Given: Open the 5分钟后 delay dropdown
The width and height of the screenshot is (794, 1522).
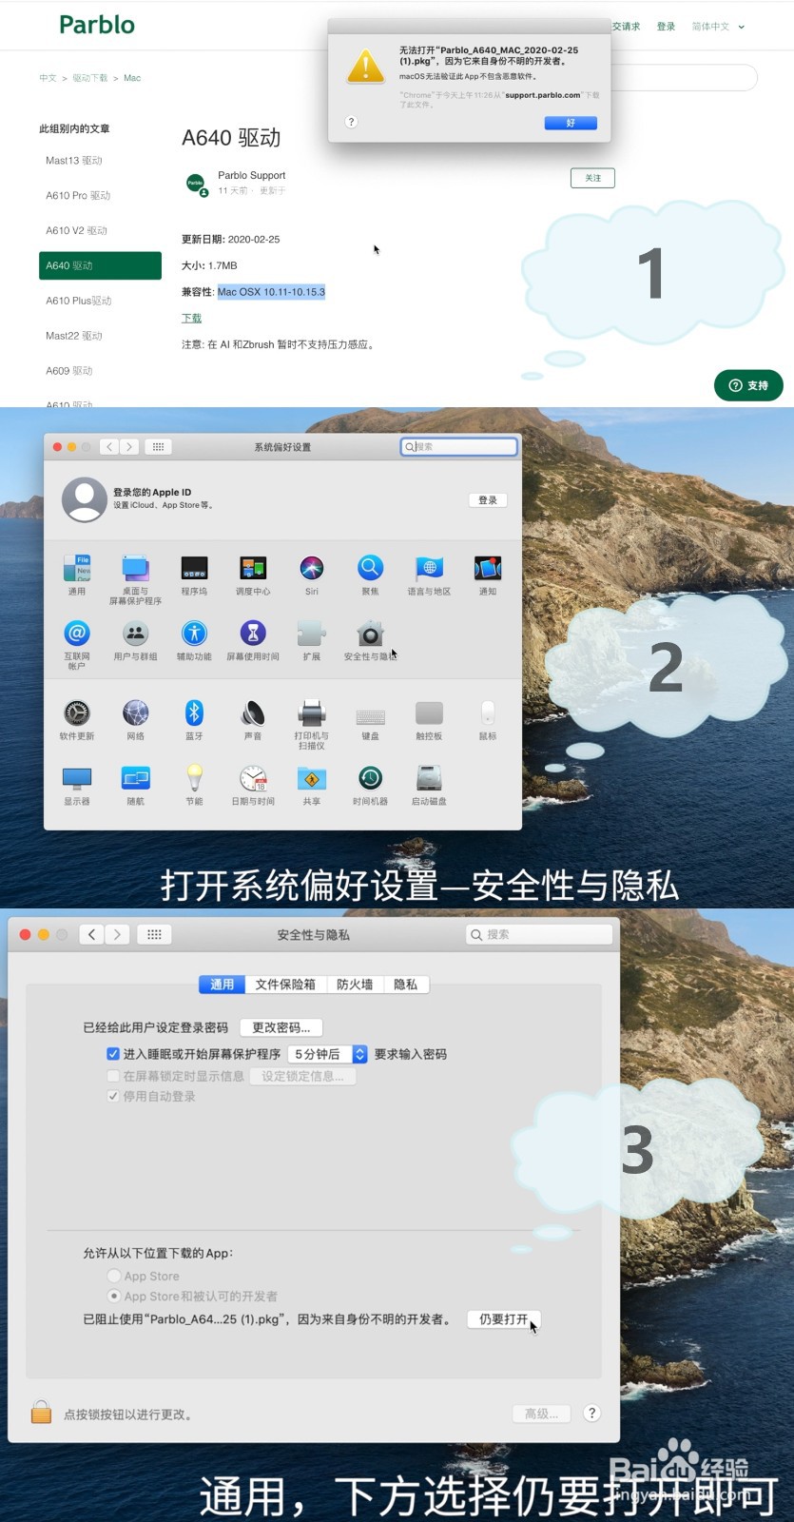Looking at the screenshot, I should (327, 1054).
